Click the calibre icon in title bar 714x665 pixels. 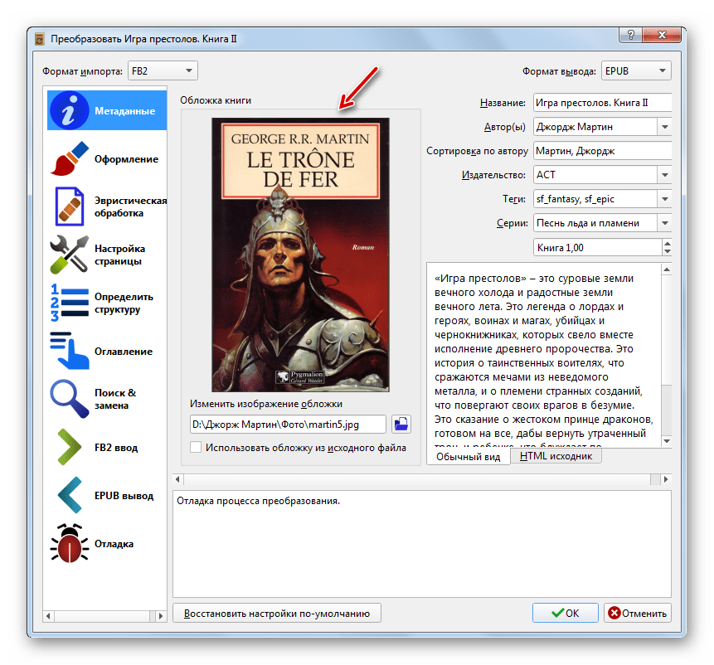click(40, 39)
